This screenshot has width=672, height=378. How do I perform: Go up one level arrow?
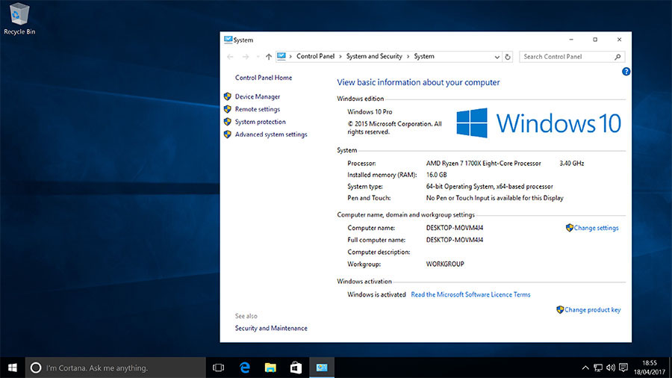pyautogui.click(x=269, y=57)
